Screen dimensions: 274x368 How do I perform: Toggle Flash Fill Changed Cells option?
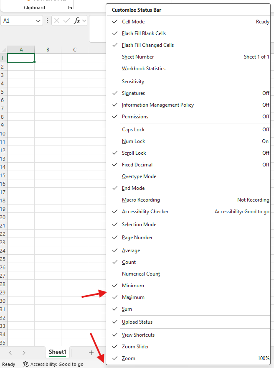point(188,45)
